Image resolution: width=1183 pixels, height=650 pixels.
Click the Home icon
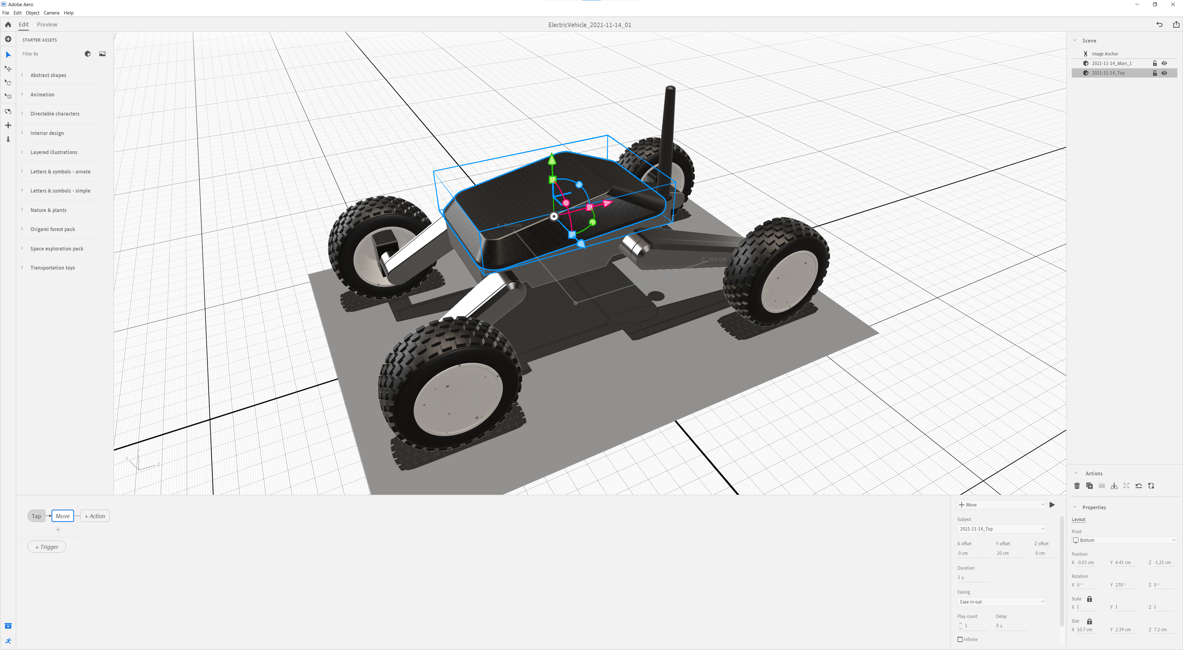(8, 24)
